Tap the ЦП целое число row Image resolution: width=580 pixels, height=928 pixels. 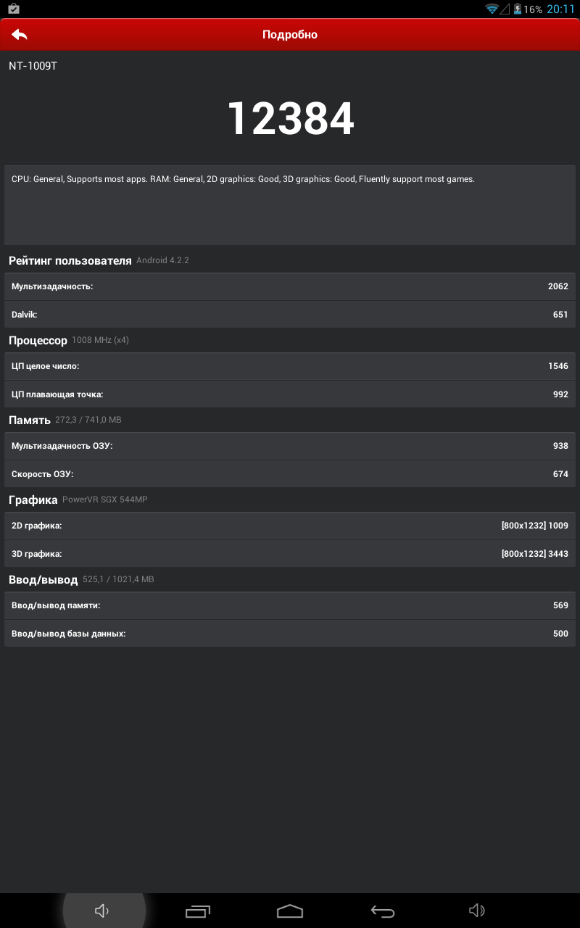click(x=290, y=366)
